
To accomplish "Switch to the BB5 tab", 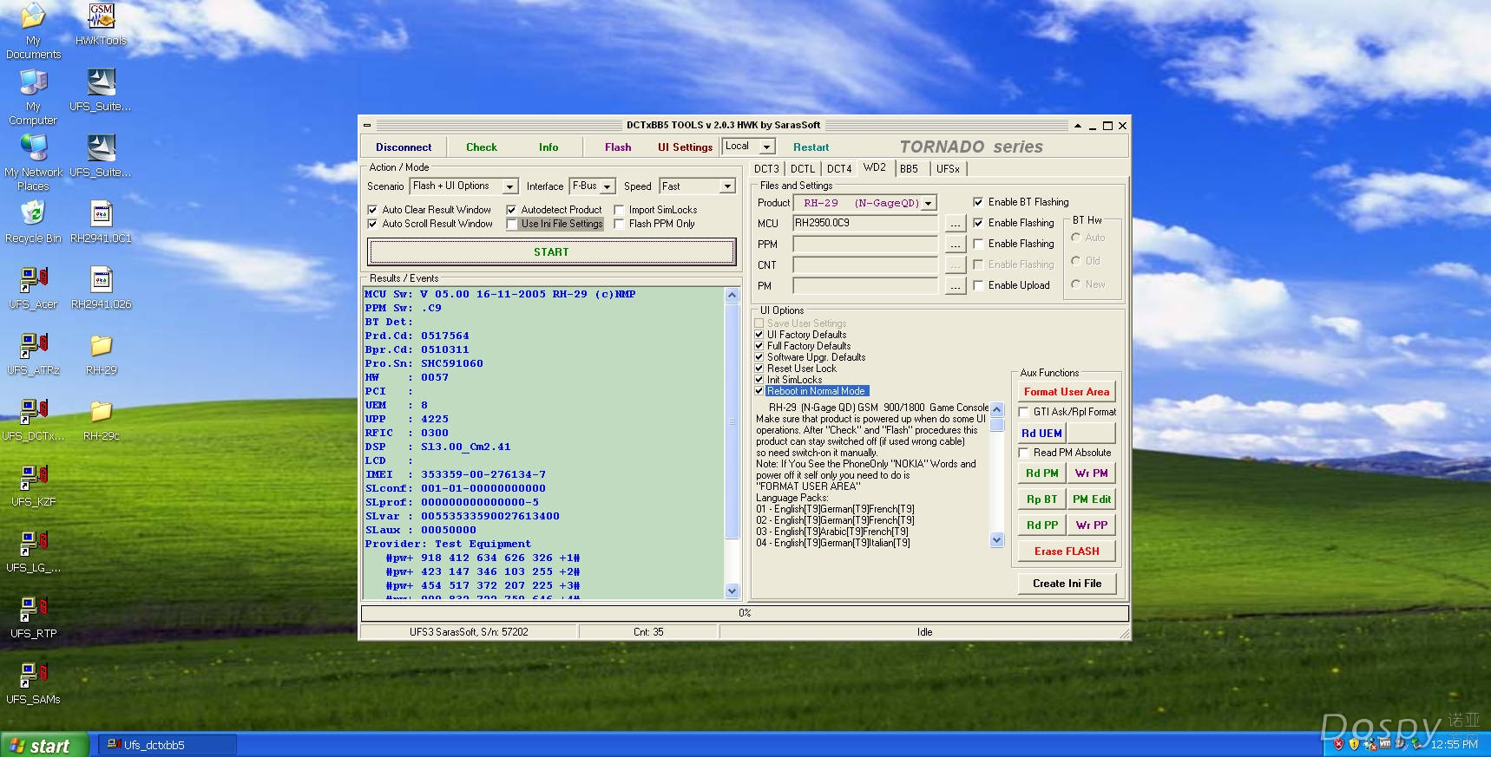I will pos(909,169).
